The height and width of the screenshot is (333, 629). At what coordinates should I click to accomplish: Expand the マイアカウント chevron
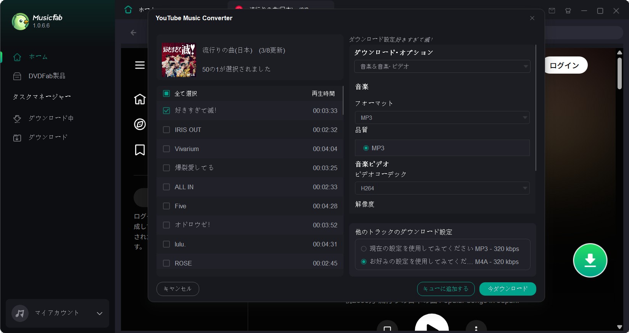coord(100,314)
